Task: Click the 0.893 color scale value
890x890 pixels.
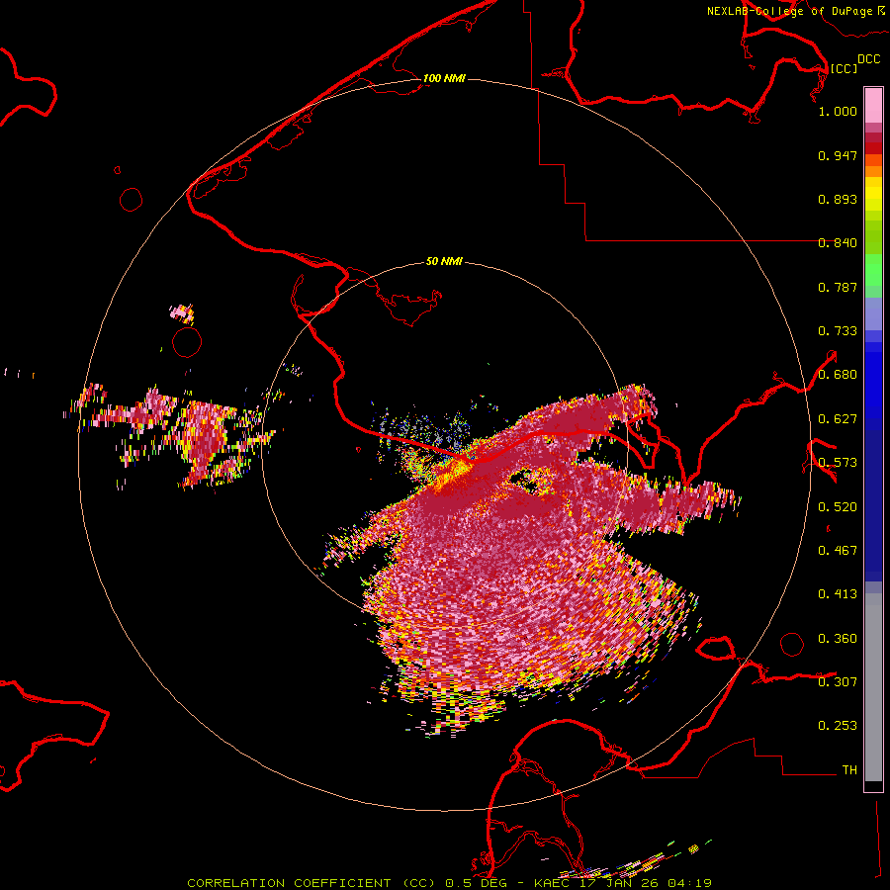Action: pyautogui.click(x=838, y=199)
